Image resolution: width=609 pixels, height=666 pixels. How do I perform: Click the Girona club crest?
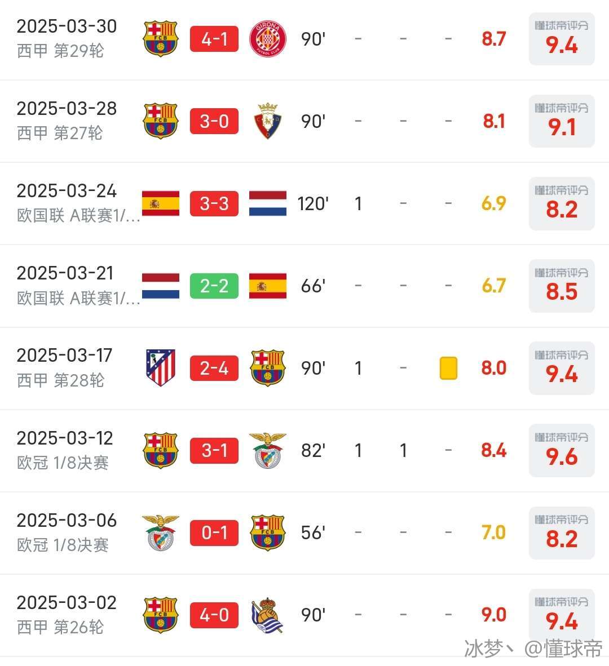point(268,39)
